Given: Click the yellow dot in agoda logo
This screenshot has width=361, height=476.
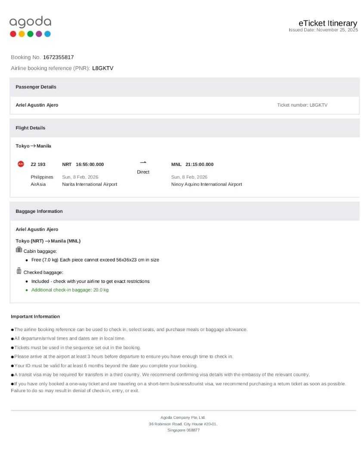Looking at the screenshot, I should (22, 34).
